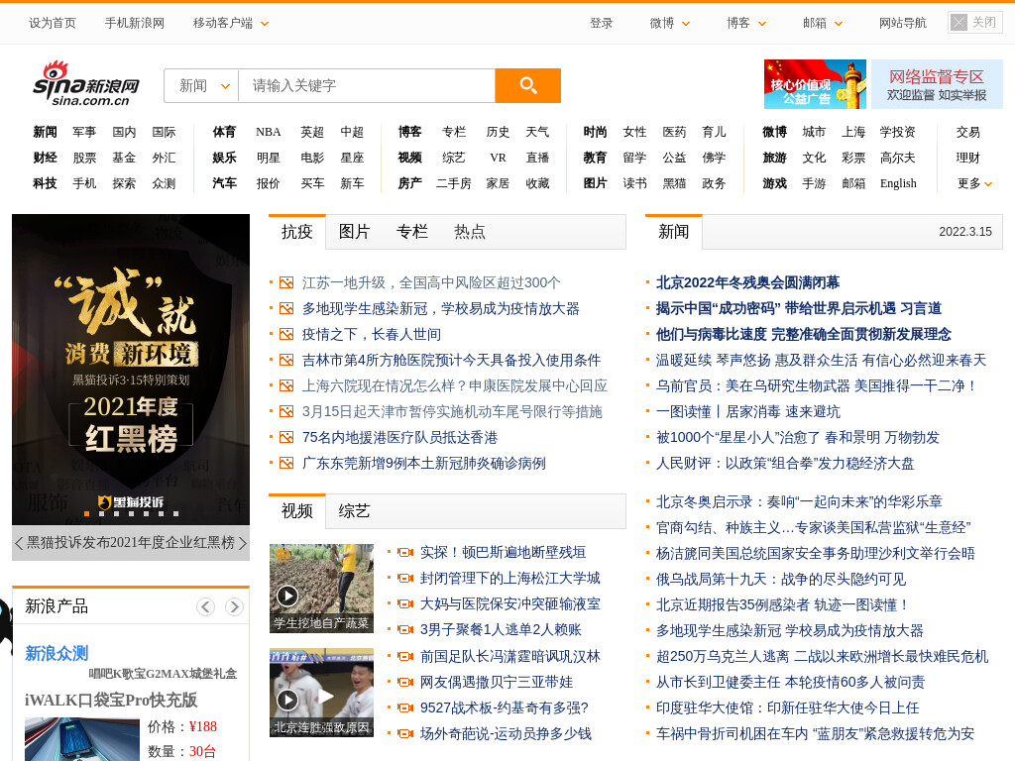Open the 新浪众测 product link
This screenshot has height=761, width=1015.
[x=56, y=654]
